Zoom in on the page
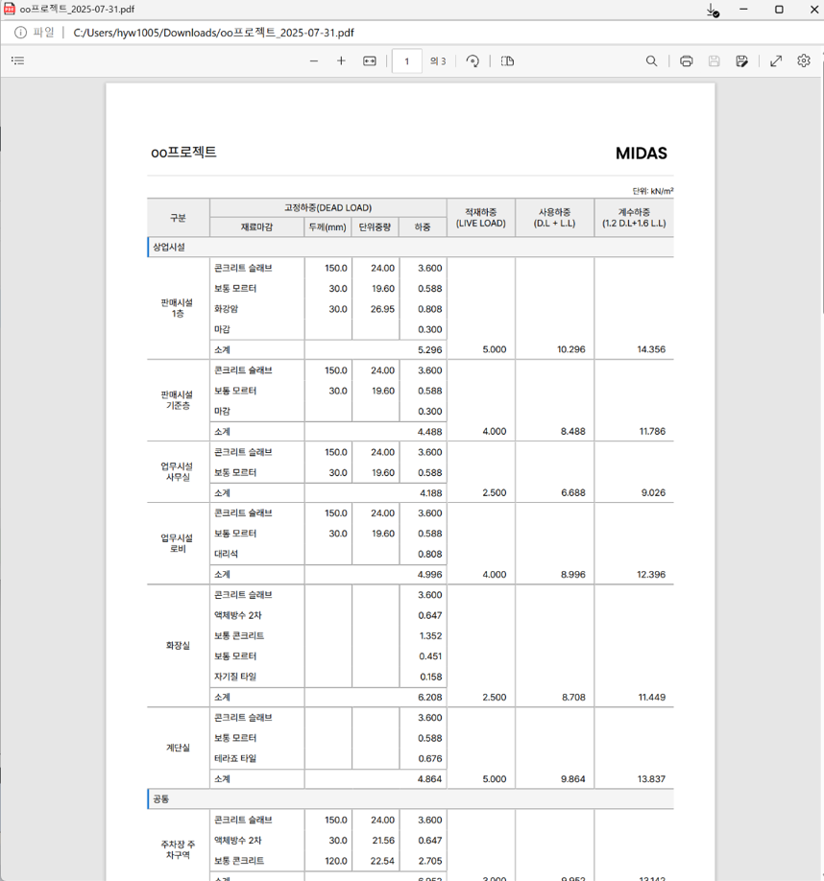The width and height of the screenshot is (824, 881). 341,60
